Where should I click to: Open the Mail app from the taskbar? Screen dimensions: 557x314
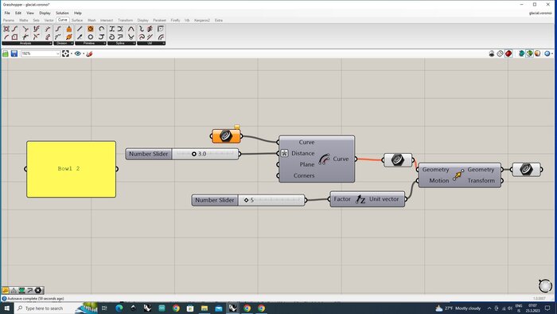[x=219, y=308]
